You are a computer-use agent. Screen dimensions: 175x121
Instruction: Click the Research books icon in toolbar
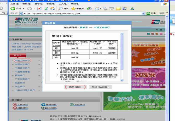pyautogui.click(x=125, y=9)
